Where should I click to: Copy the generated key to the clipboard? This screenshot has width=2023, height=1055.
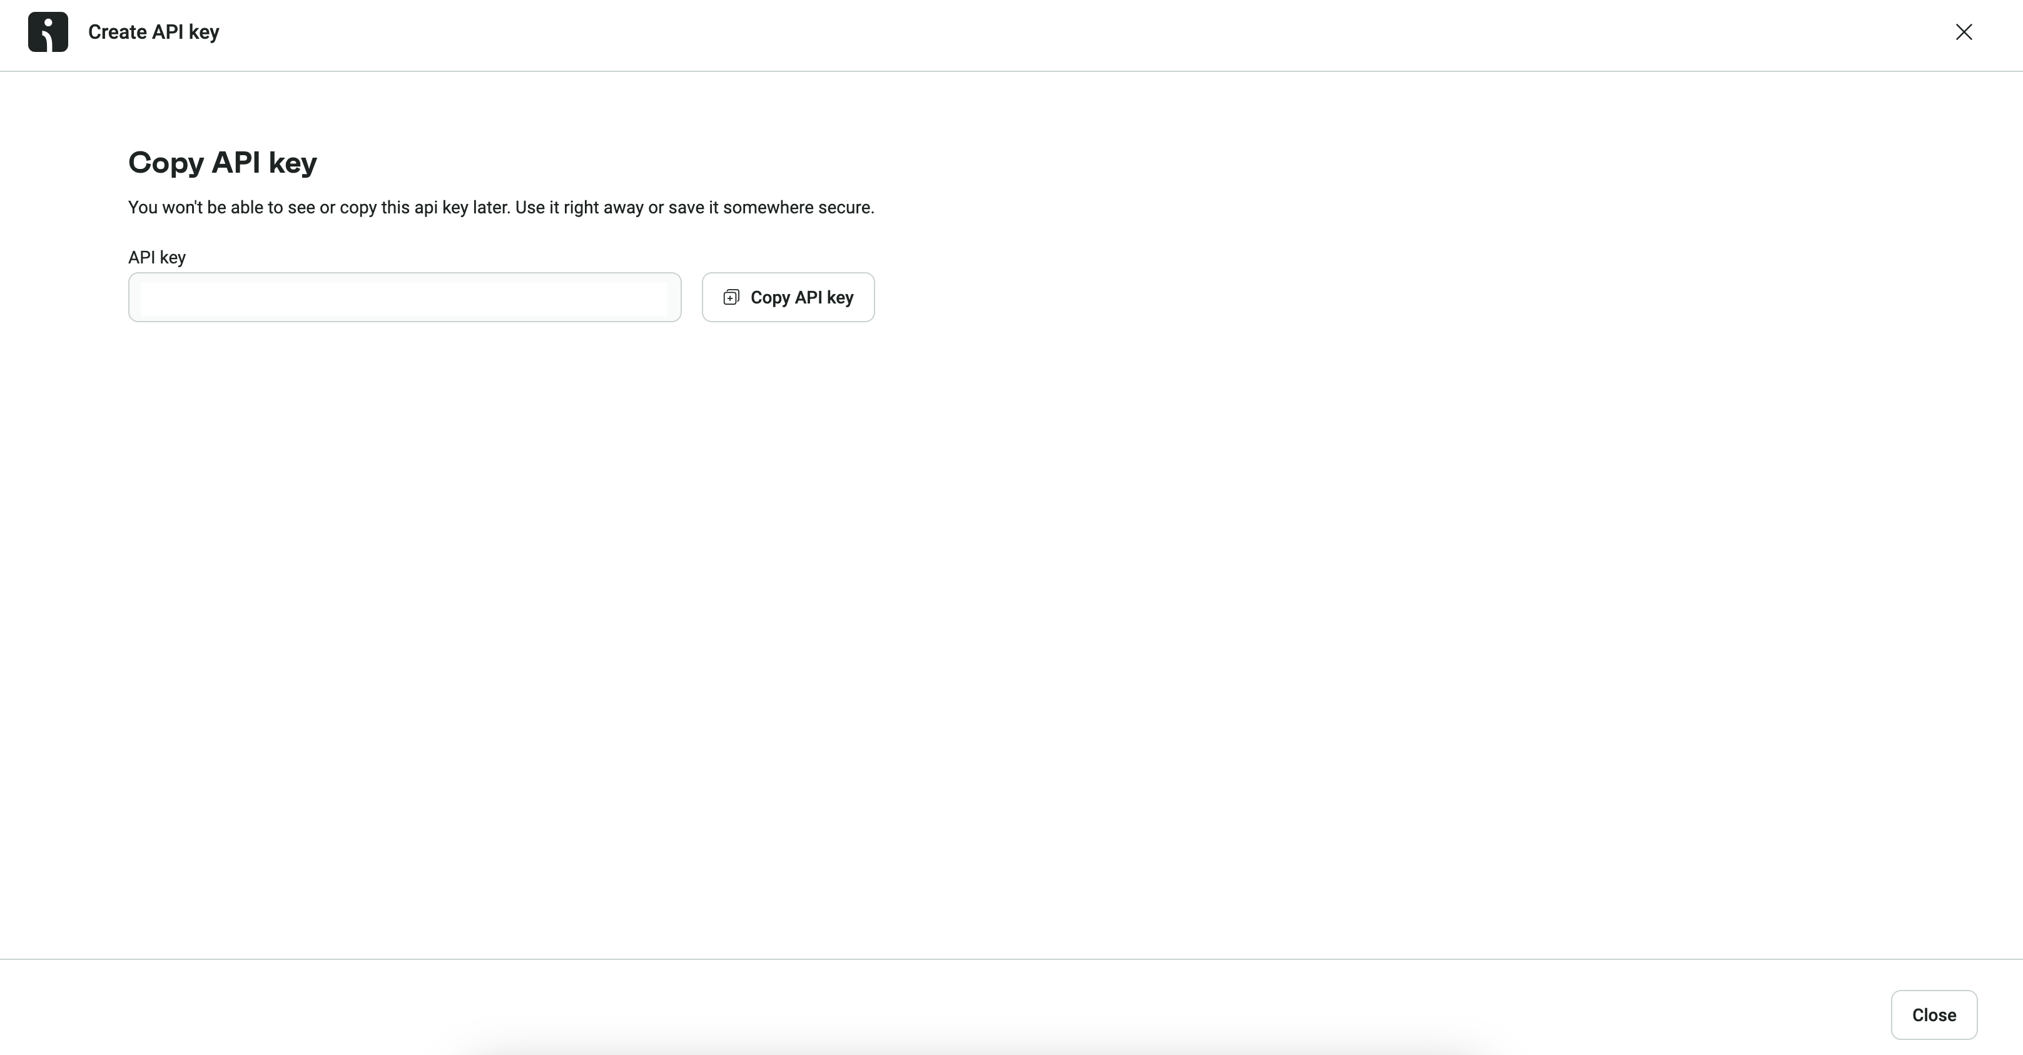788,297
